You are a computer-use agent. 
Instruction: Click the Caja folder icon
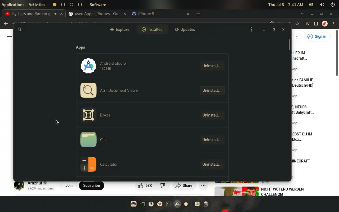pyautogui.click(x=88, y=140)
